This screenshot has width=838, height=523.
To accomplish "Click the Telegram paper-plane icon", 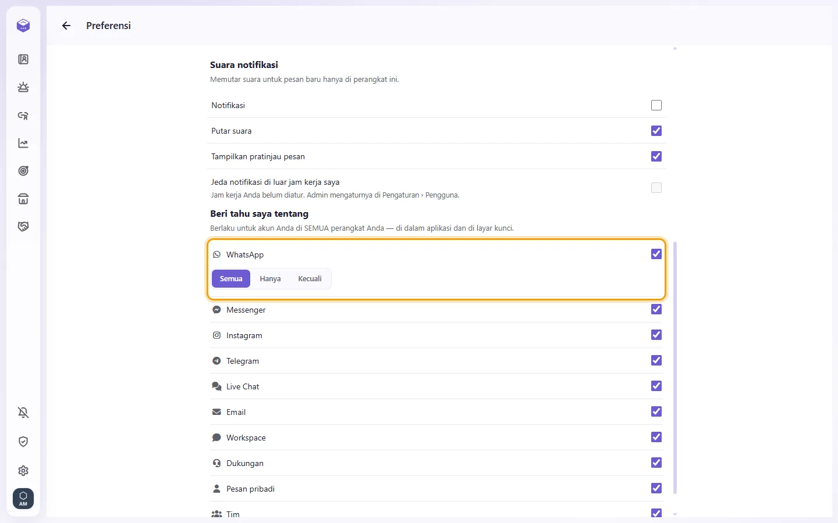I will (216, 361).
